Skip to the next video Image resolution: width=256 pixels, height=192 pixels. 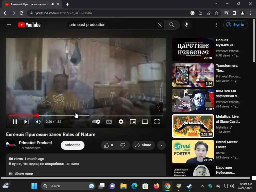click(x=26, y=122)
